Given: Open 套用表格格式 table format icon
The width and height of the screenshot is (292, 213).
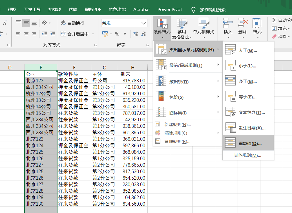Looking at the screenshot, I should tap(182, 23).
